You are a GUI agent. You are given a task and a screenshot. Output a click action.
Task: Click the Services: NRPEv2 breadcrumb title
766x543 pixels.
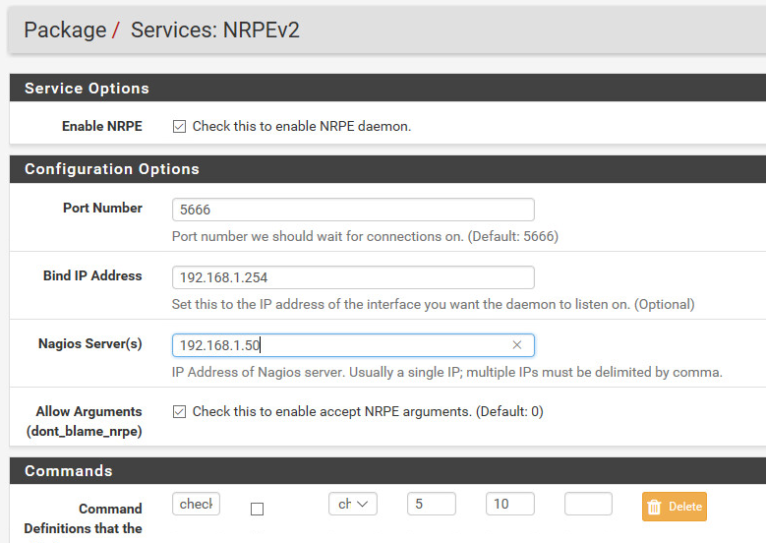215,30
